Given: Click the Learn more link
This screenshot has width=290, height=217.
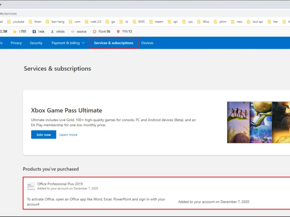Looking at the screenshot, I should [68, 135].
